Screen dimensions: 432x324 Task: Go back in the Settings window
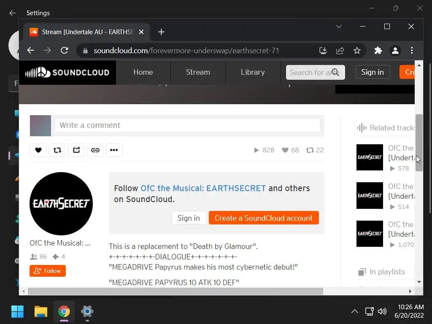(x=12, y=13)
